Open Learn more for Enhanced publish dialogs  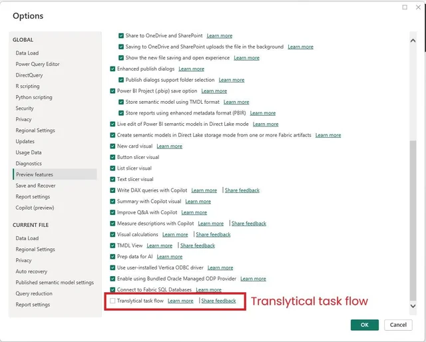click(191, 69)
